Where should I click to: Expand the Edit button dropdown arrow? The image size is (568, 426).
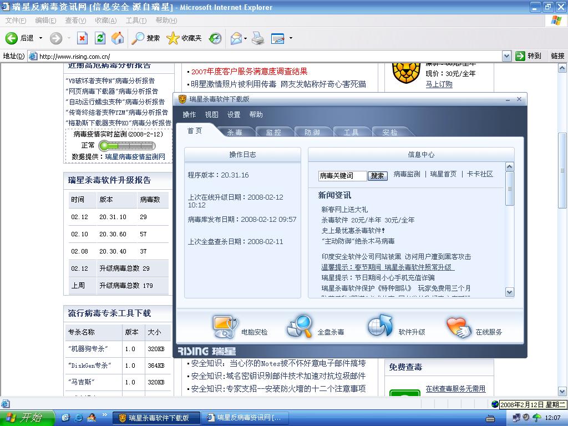point(291,38)
